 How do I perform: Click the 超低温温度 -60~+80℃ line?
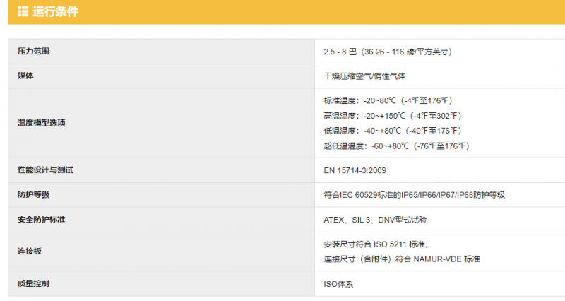(x=396, y=146)
